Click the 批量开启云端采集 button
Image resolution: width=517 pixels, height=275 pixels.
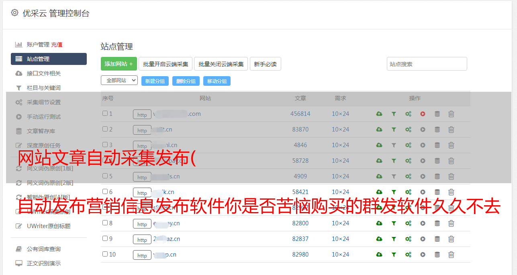pyautogui.click(x=166, y=64)
